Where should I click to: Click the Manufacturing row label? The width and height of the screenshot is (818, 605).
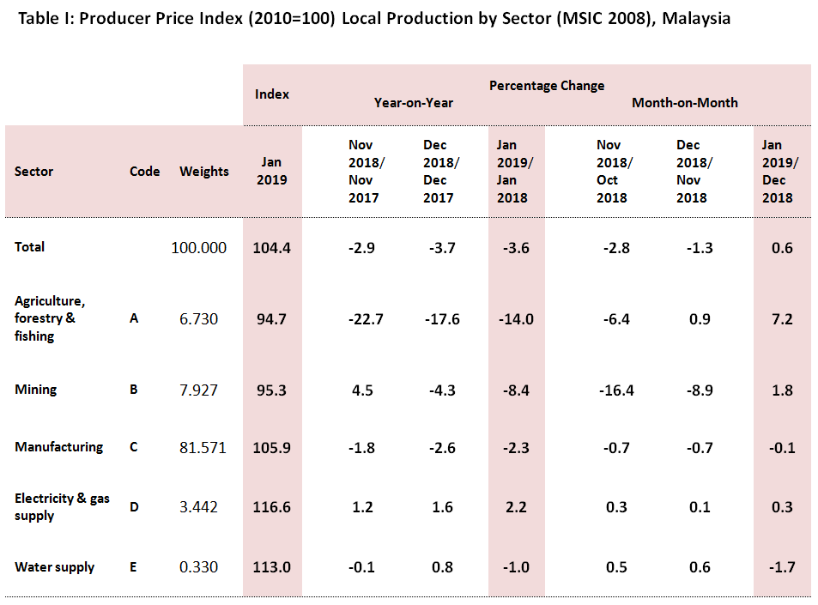tap(58, 446)
